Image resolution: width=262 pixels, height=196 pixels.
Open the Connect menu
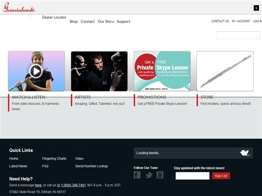tap(88, 21)
